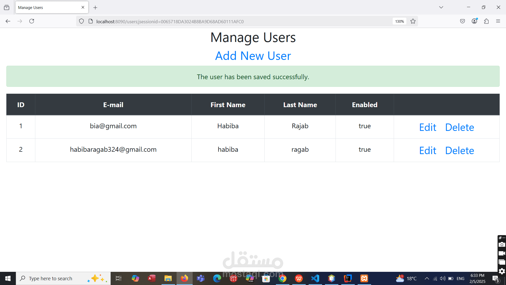
Task: Bookmark this page with star icon
Action: (413, 21)
